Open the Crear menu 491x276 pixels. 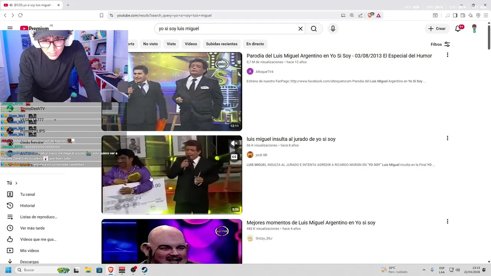pos(437,29)
